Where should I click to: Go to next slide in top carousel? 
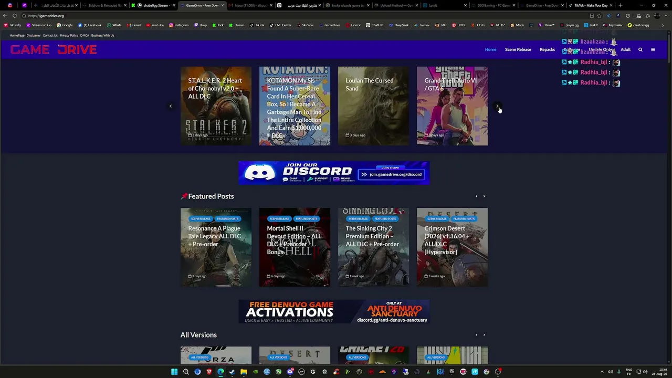(x=498, y=106)
